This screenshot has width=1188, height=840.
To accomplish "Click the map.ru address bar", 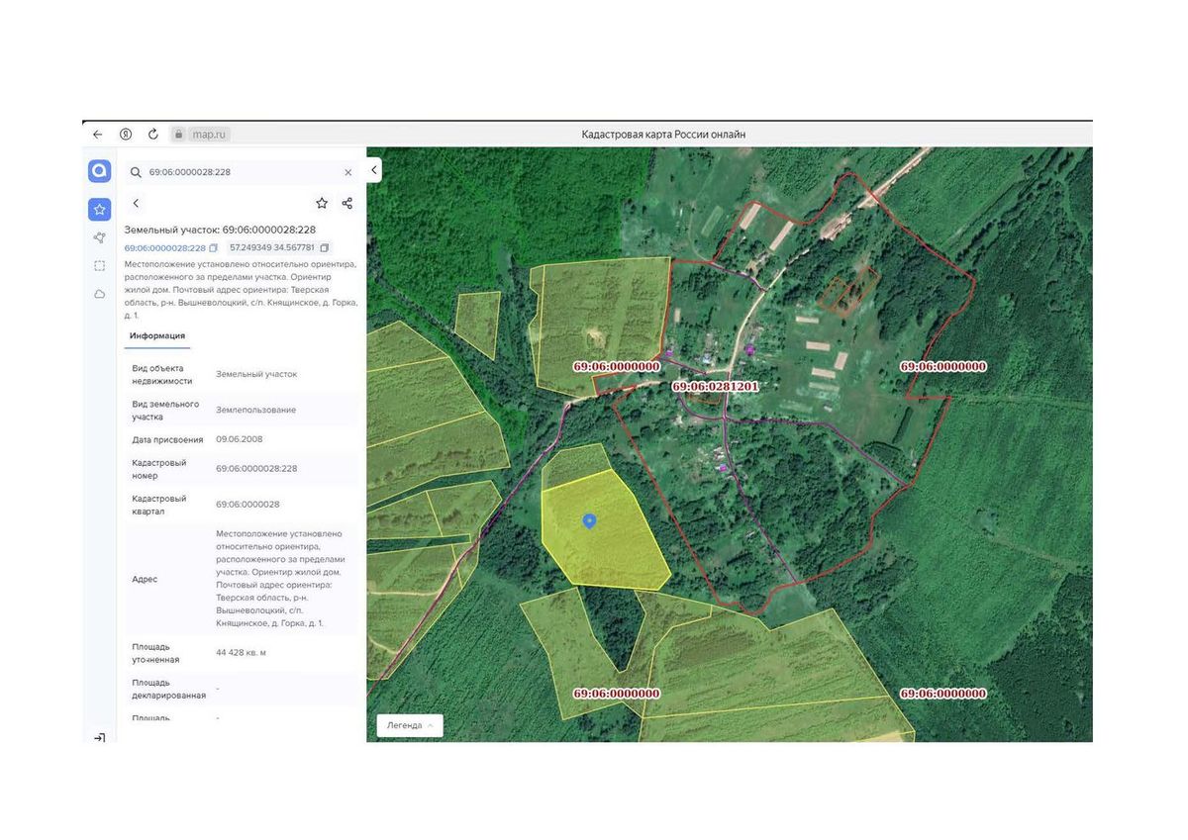I will click(209, 135).
